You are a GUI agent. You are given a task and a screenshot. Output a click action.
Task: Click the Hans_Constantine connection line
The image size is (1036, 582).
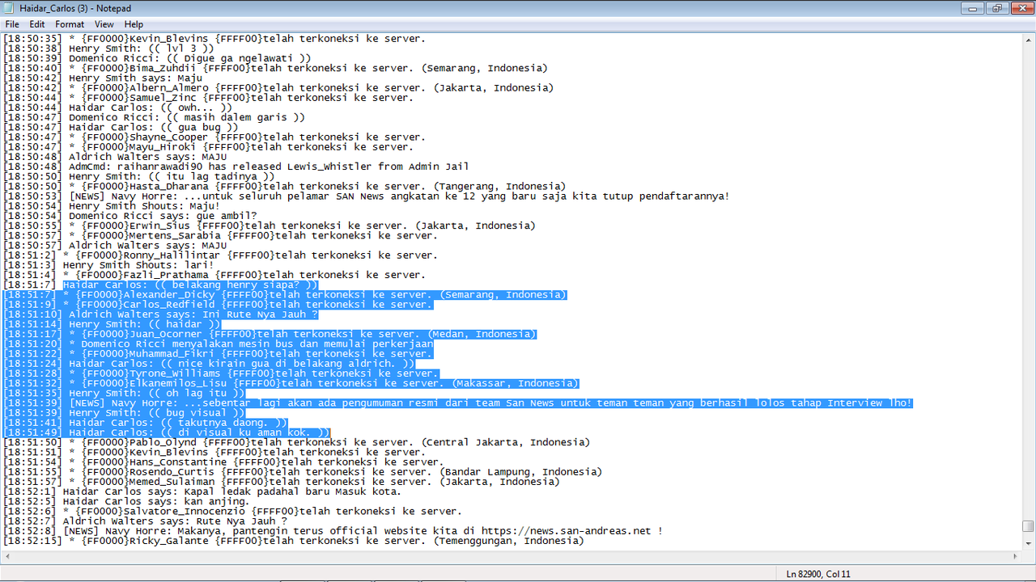pyautogui.click(x=223, y=462)
